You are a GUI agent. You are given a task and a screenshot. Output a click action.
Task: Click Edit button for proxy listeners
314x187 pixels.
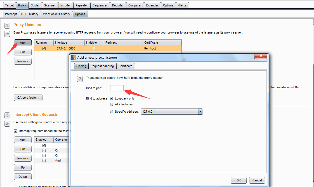23,52
